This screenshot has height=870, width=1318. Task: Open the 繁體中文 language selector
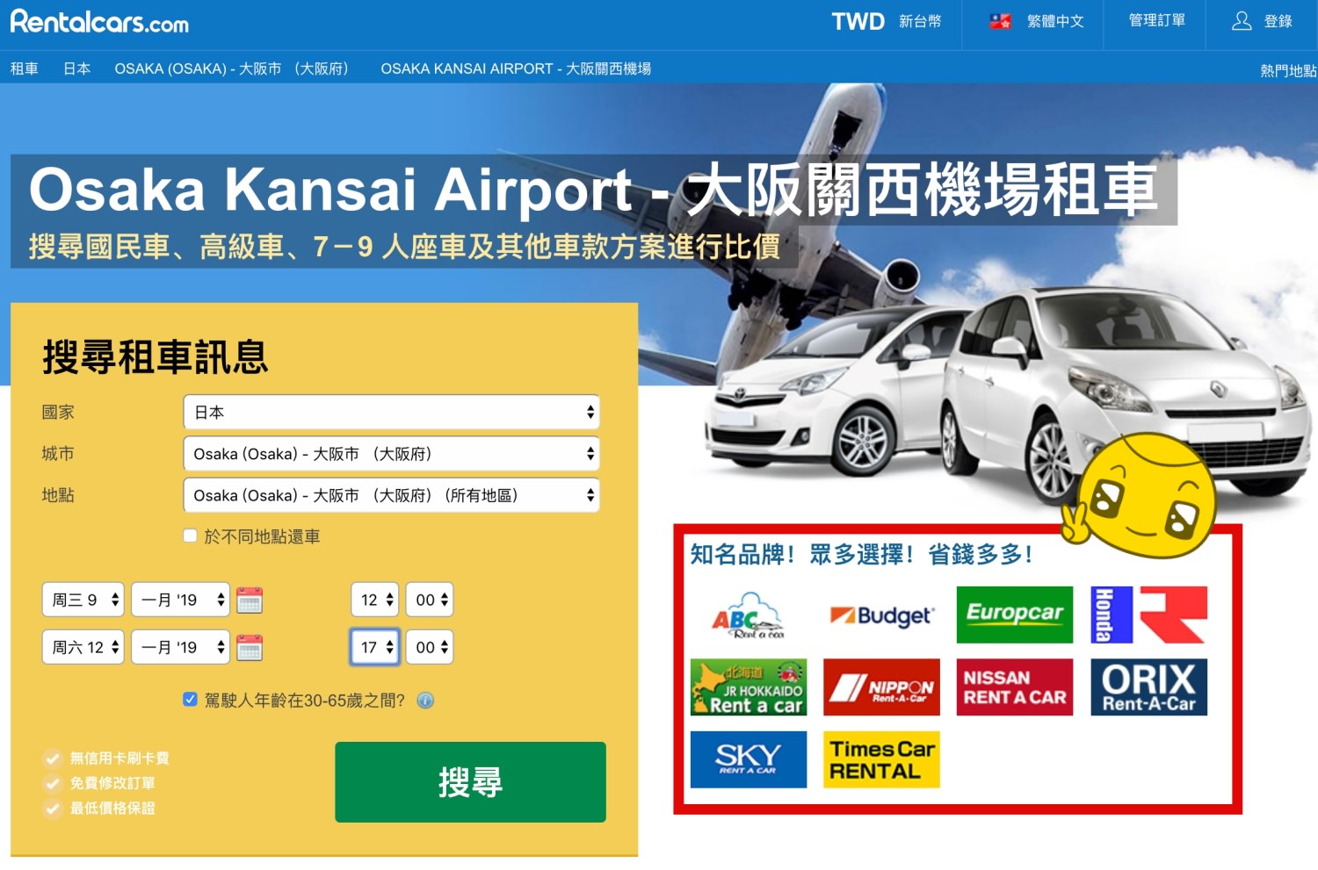pyautogui.click(x=1055, y=21)
